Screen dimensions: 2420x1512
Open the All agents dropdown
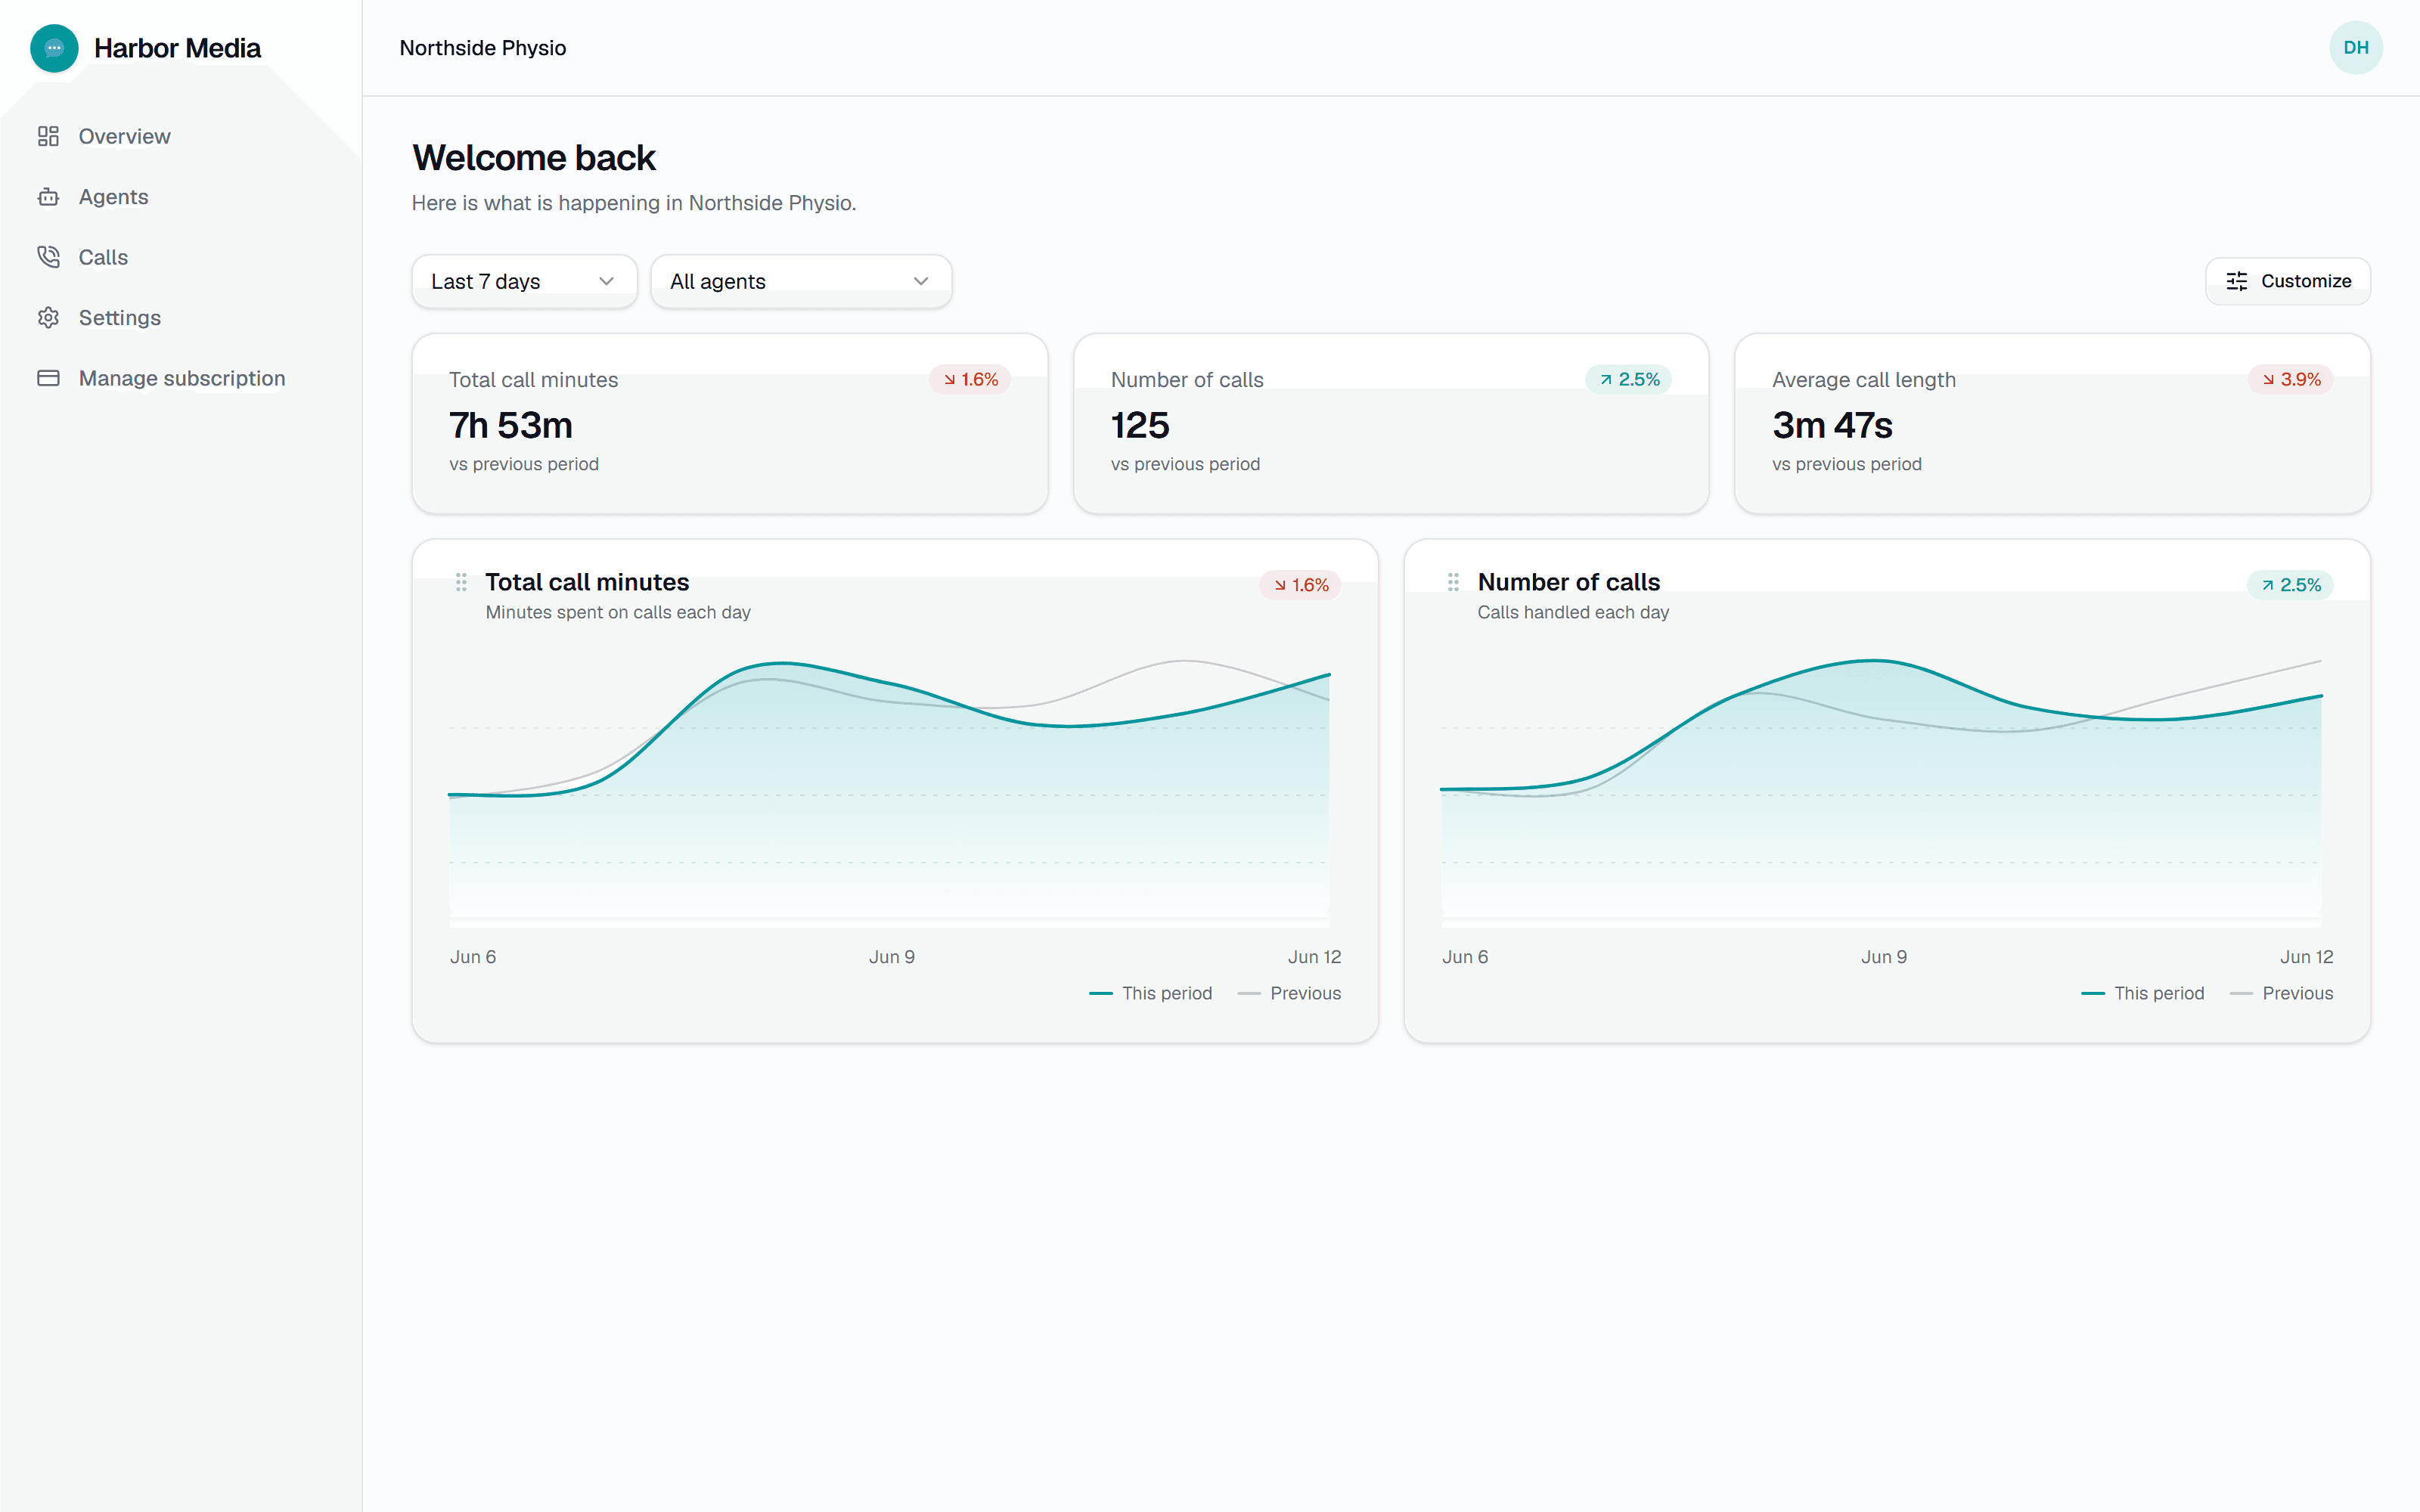click(x=801, y=281)
